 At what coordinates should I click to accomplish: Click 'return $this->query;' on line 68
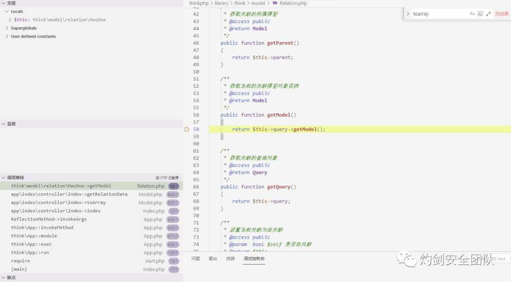point(261,201)
